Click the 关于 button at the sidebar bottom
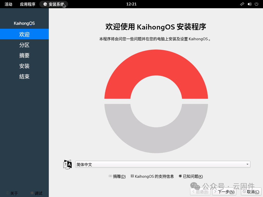Viewport: 263px width, 197px height. click(12, 193)
